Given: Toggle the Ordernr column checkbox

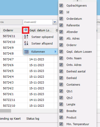Looking at the screenshot, I should coord(61,45).
